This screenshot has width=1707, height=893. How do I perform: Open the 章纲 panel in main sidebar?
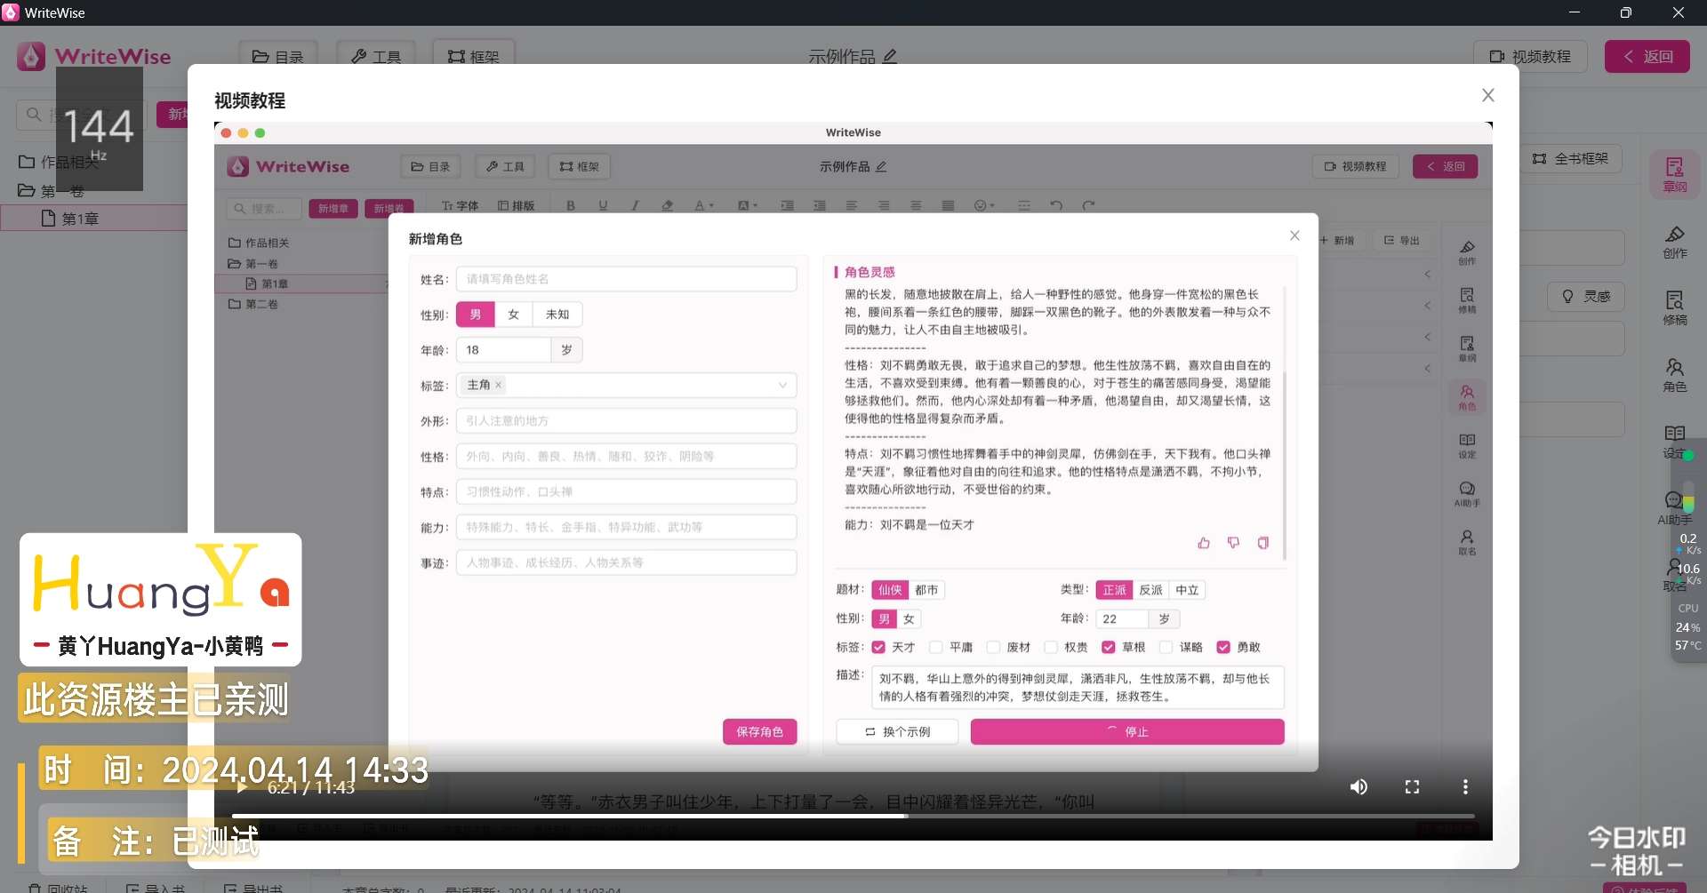tap(1675, 174)
